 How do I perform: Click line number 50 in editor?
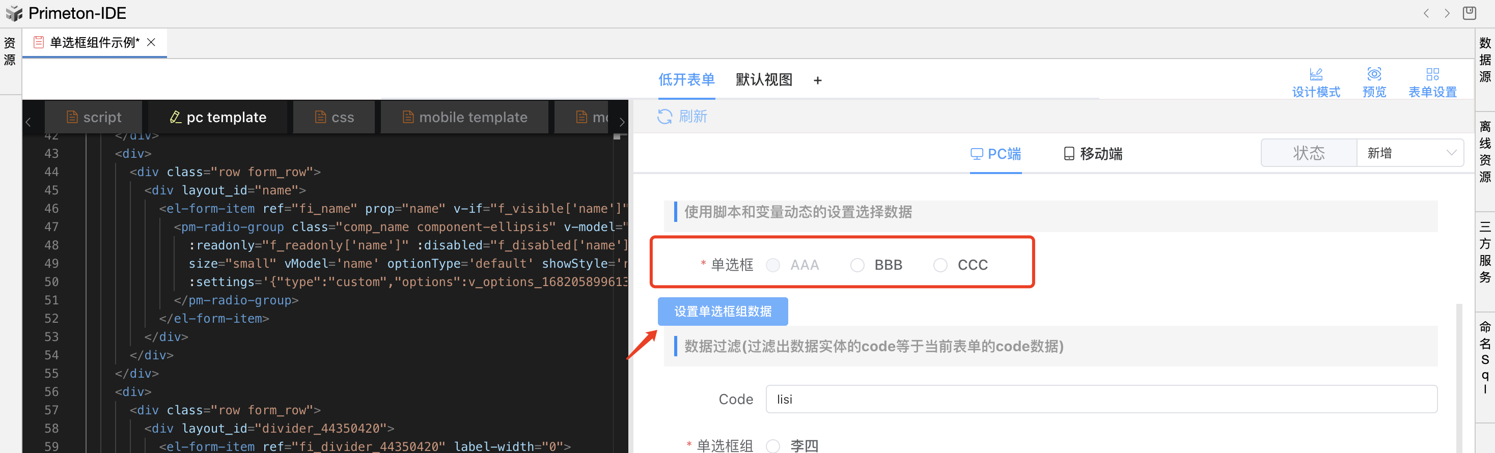[x=51, y=282]
